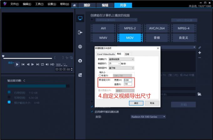
Task: Toggle the unchecked box left of the dialog's bottom edge
Action: coord(92,101)
